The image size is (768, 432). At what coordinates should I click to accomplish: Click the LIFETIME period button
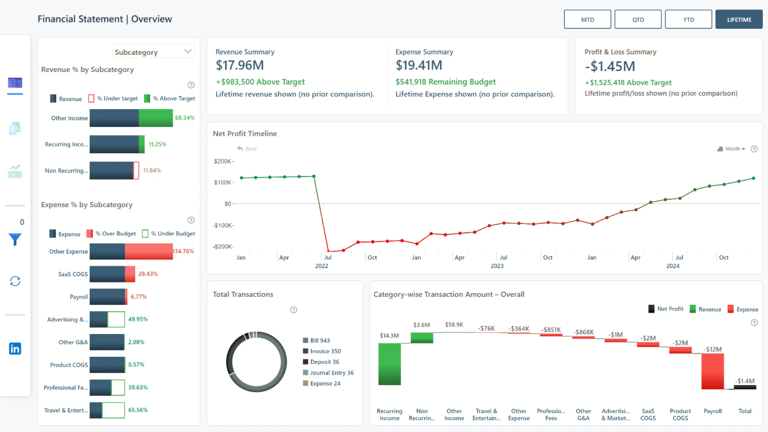739,19
